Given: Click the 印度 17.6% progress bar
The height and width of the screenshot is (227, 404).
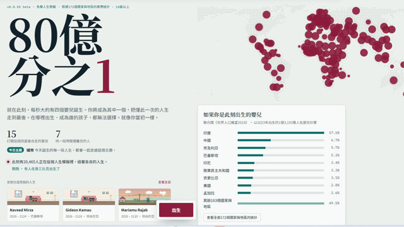Looking at the screenshot, I should [281, 133].
